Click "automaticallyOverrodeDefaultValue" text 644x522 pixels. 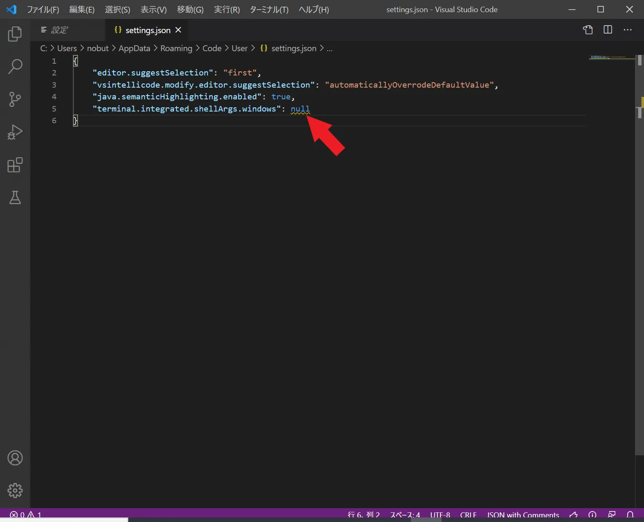(x=409, y=85)
